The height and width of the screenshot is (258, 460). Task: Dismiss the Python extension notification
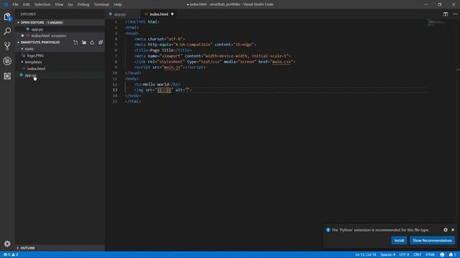click(x=453, y=230)
